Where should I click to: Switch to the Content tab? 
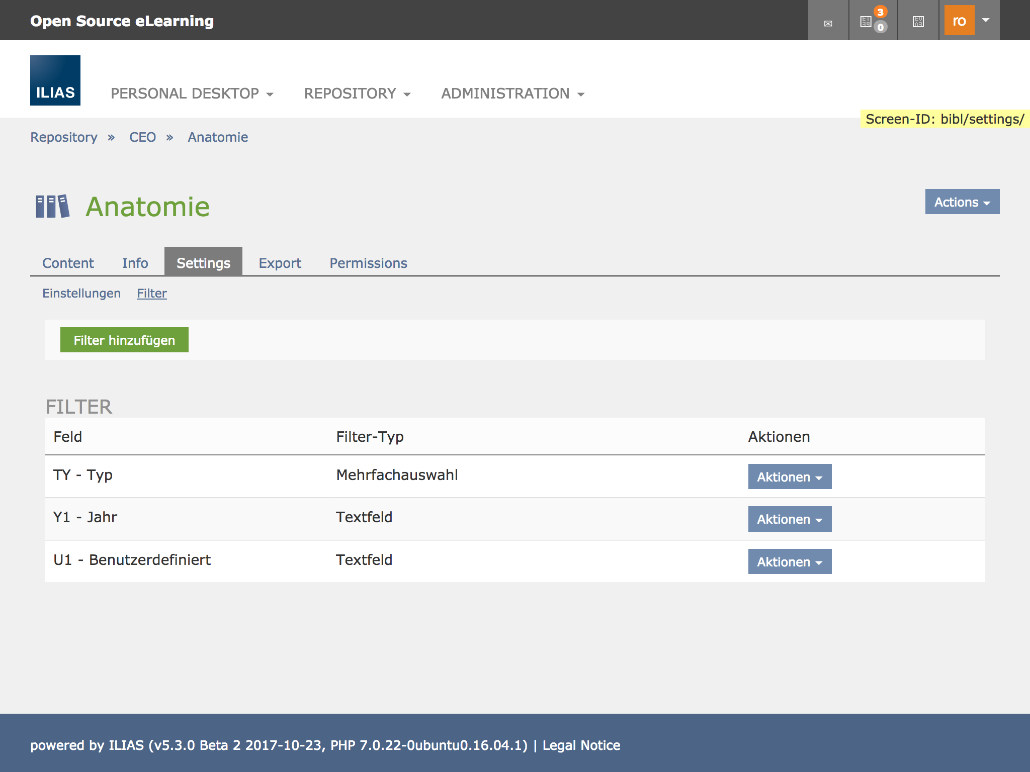point(68,263)
